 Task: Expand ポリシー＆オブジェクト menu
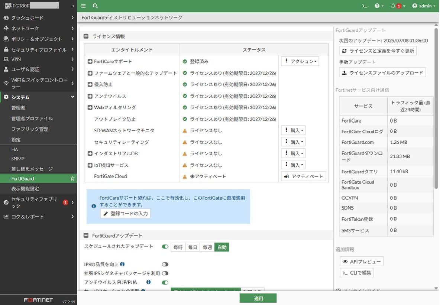point(39,39)
